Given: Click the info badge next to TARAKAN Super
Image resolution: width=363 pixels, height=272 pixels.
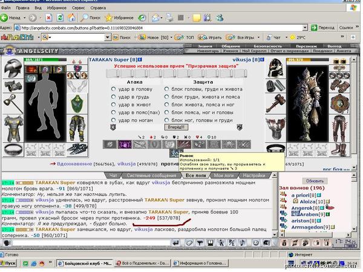Looking at the screenshot, I should (140, 60).
